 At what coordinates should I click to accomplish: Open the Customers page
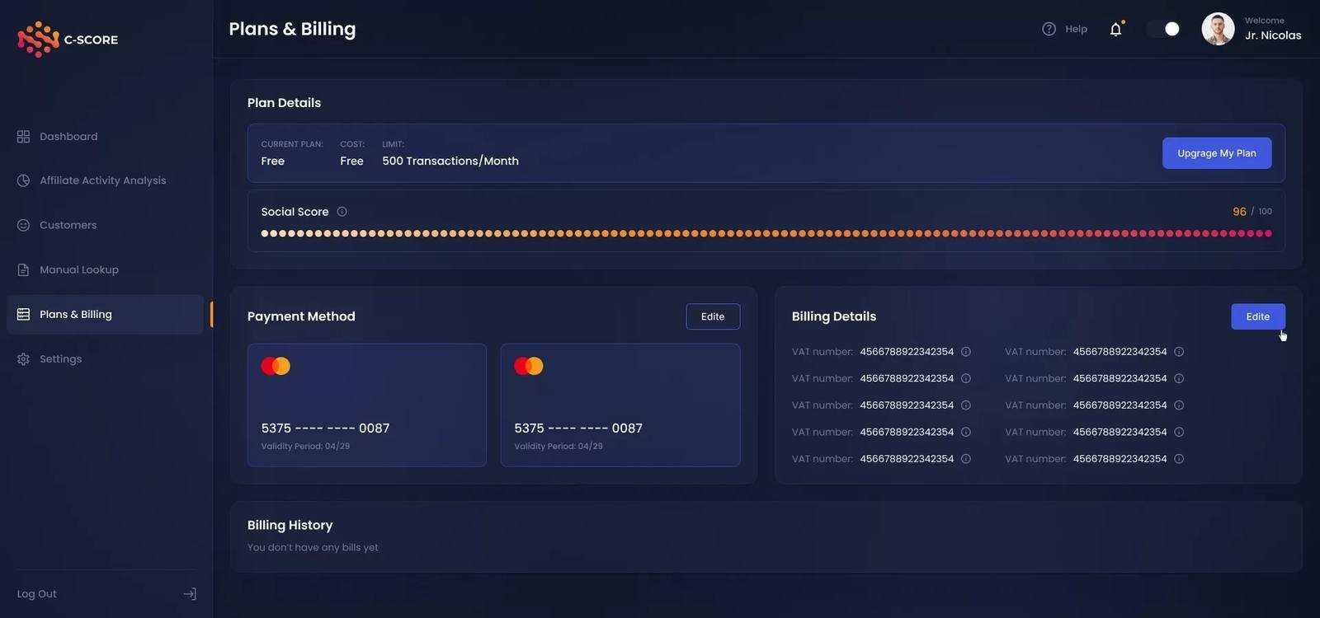coord(105,225)
